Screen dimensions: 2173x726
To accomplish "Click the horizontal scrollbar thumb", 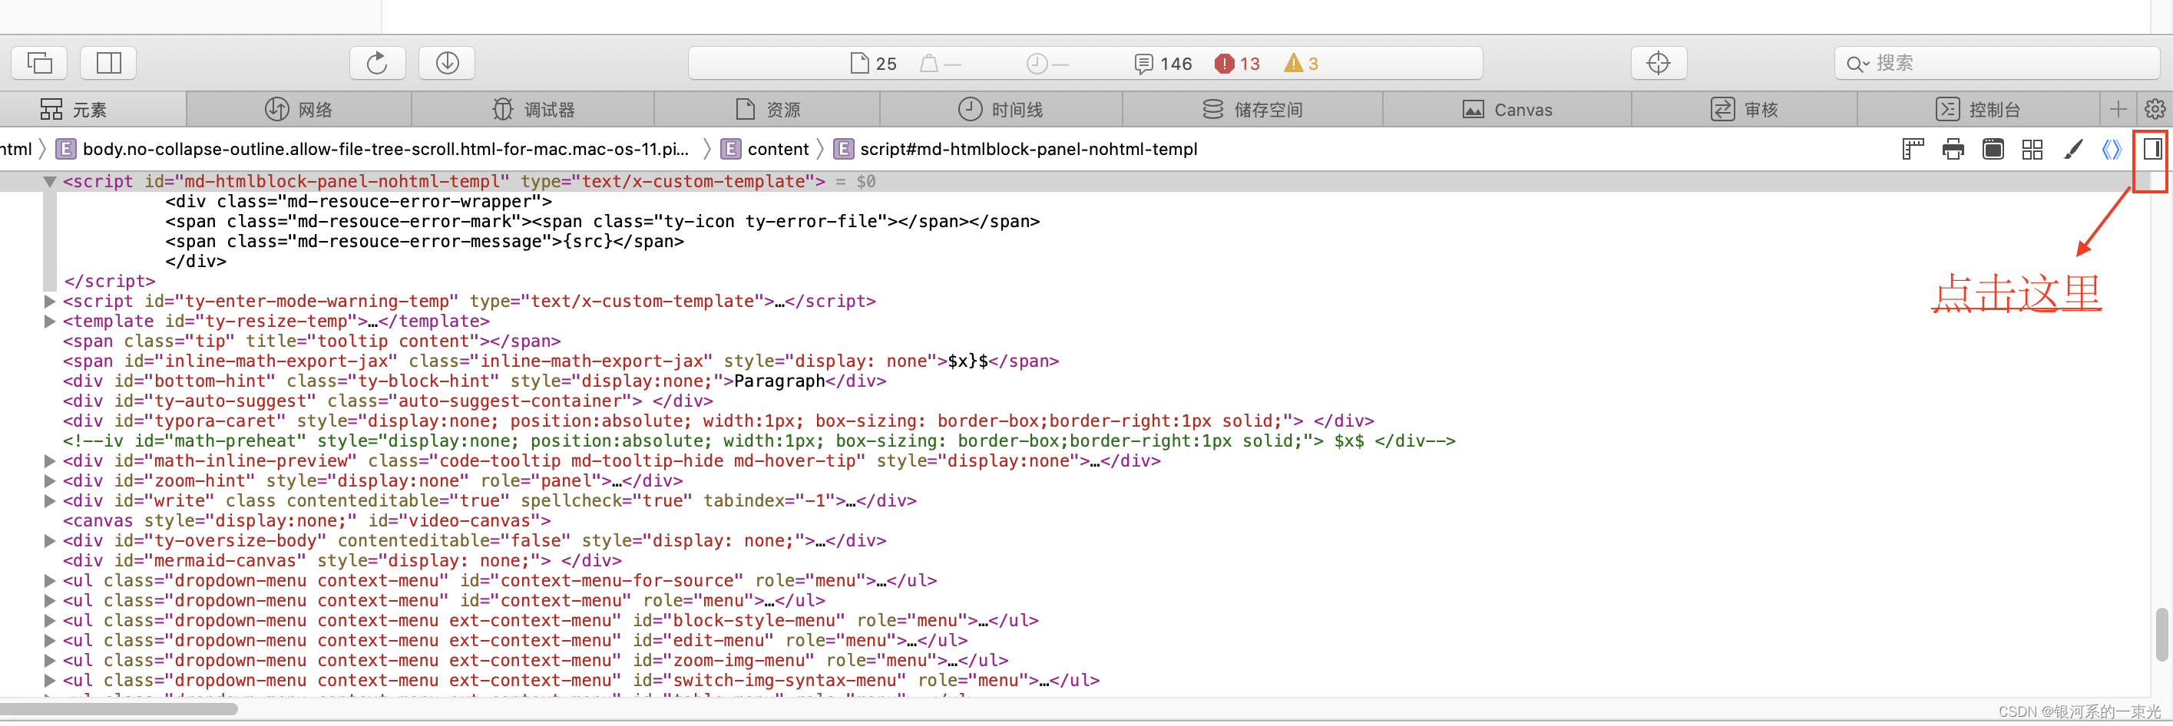I will [x=119, y=710].
